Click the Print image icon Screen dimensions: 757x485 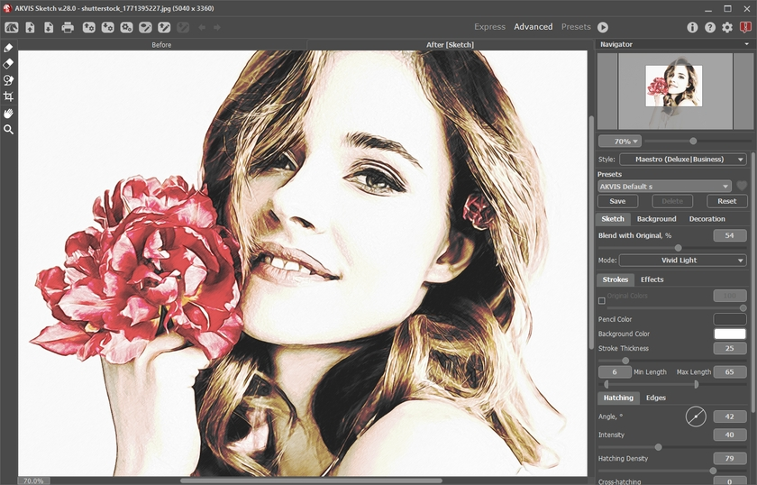[x=68, y=27]
